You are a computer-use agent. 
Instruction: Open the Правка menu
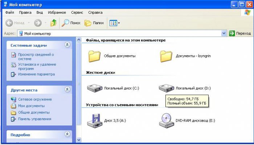(x=25, y=12)
